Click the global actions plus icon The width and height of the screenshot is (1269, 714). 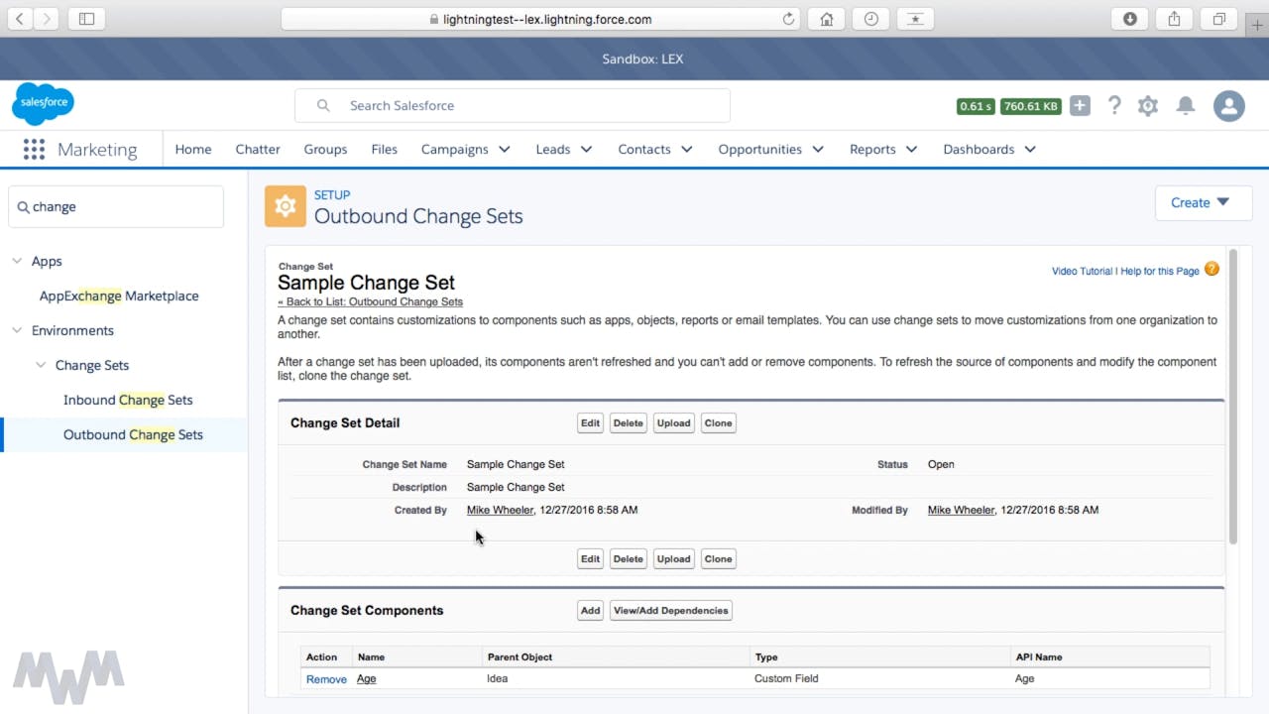[1080, 105]
